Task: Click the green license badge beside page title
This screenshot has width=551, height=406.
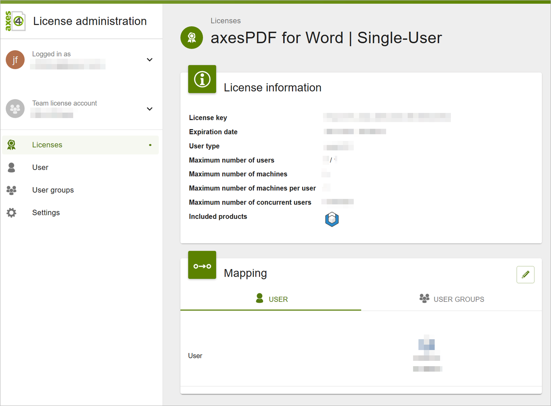Action: (192, 38)
